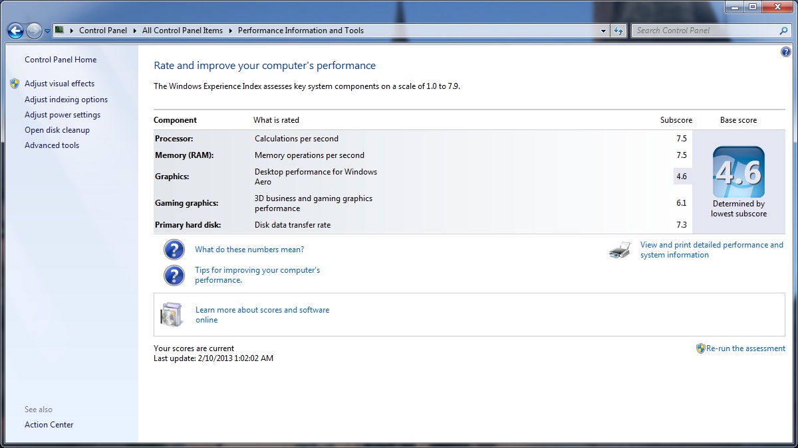
Task: Open disk cleanup link
Action: click(x=57, y=130)
